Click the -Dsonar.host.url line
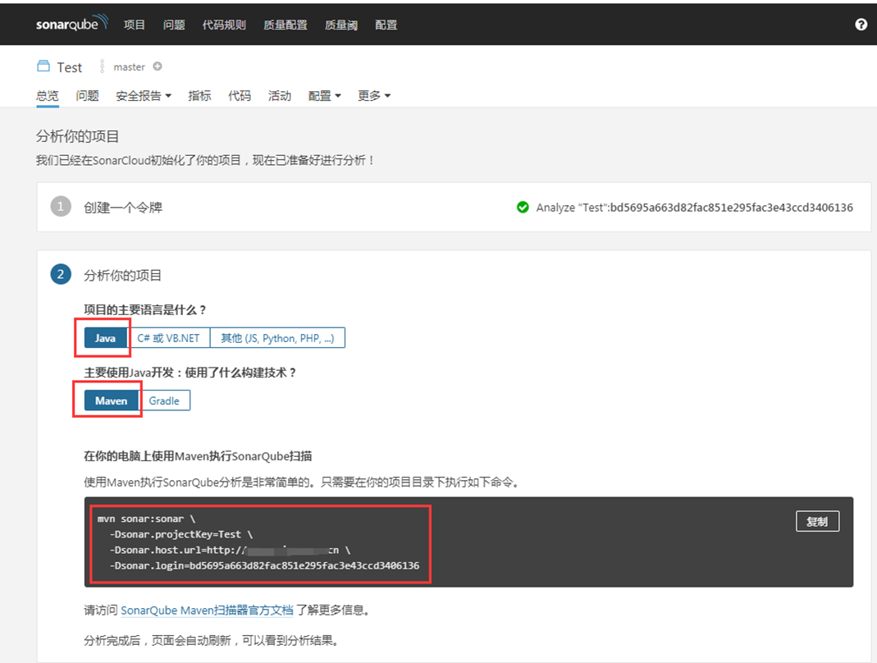This screenshot has height=663, width=877. tap(231, 550)
